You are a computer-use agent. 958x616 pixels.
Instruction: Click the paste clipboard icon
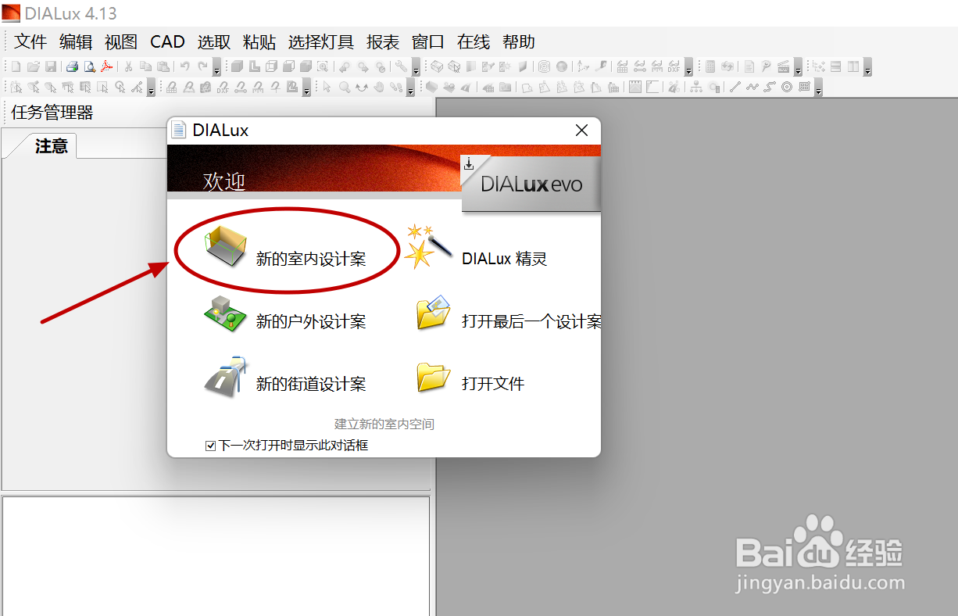coord(163,67)
